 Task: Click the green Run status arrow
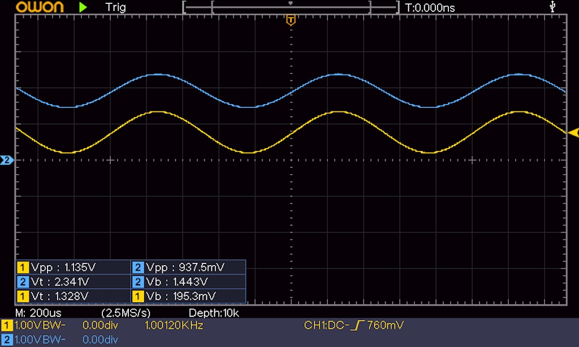pyautogui.click(x=83, y=7)
